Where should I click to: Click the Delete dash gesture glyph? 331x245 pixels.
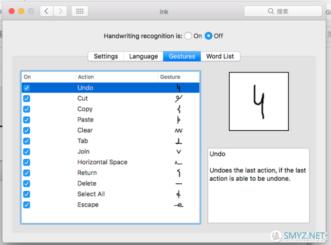(x=179, y=184)
